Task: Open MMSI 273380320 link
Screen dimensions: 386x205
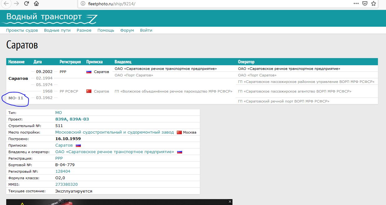Action: point(67,184)
